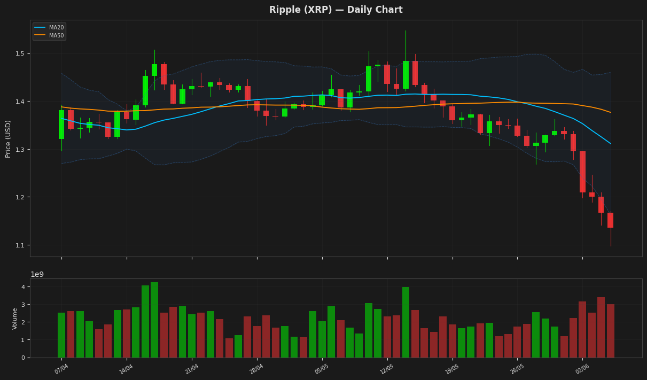
Task: Select the MA20 legend label
Action: (56, 28)
